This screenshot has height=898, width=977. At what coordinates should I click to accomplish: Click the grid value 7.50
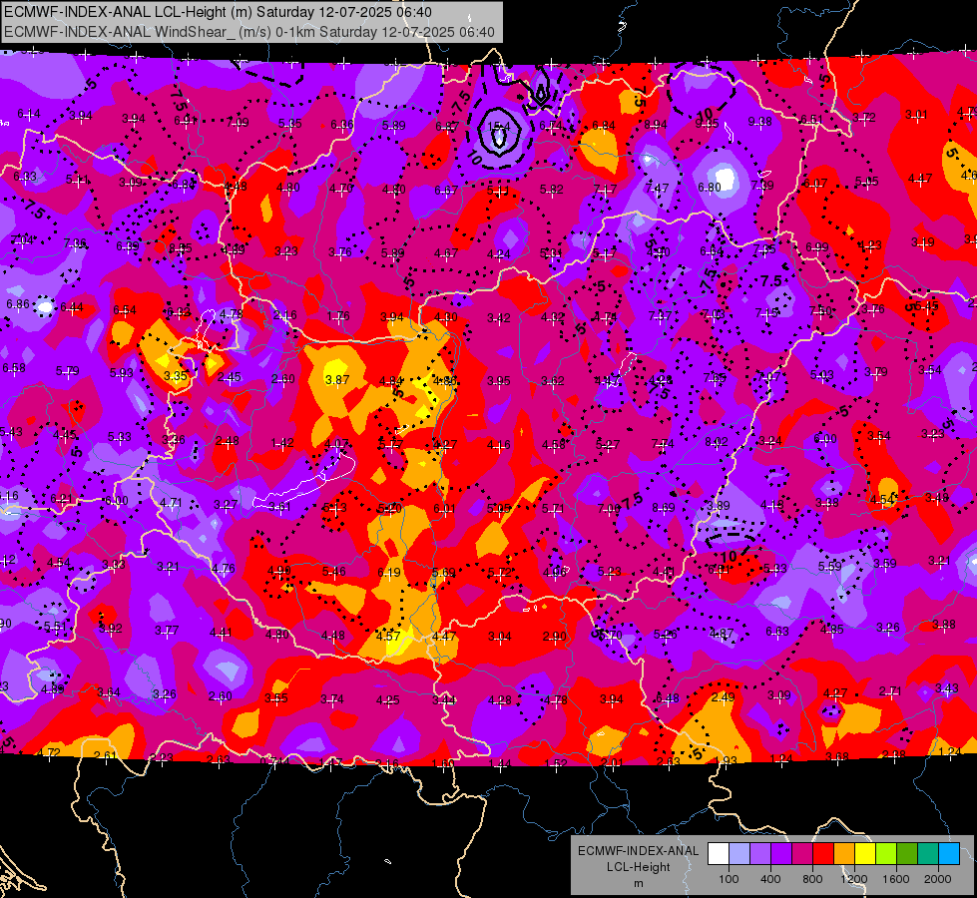pyautogui.click(x=820, y=310)
